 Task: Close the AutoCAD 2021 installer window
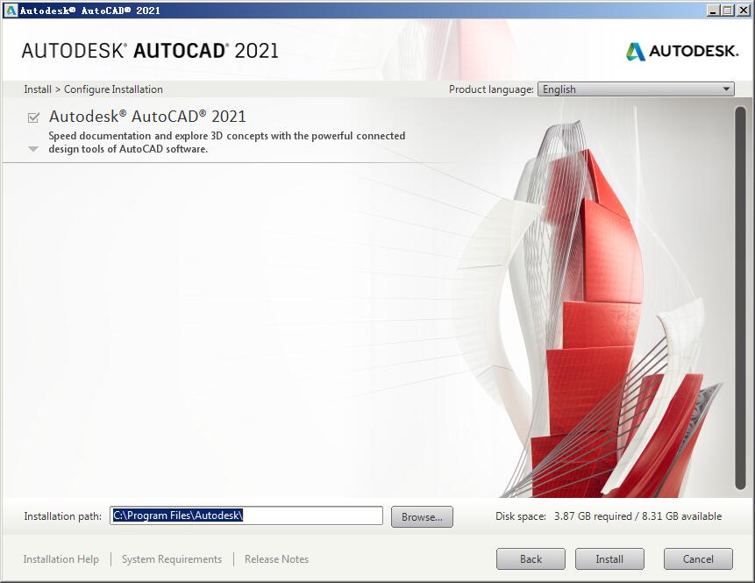(744, 11)
